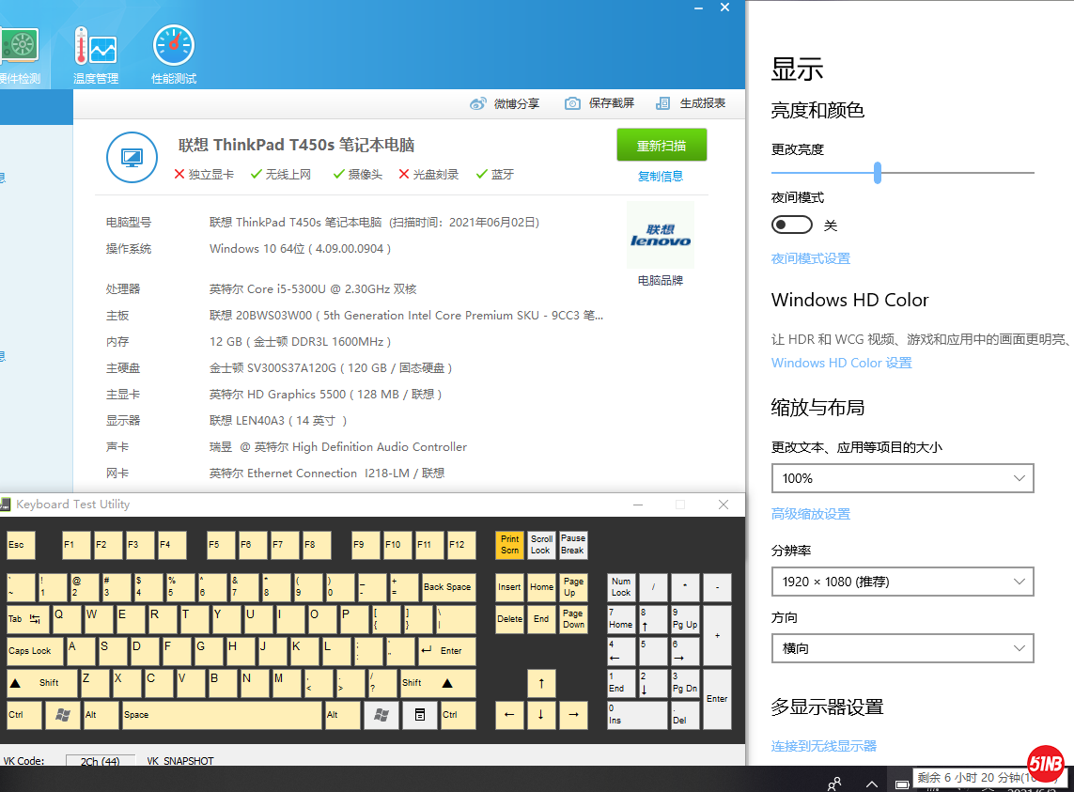
Task: Click the Caps Lock key
Action: [x=35, y=652]
